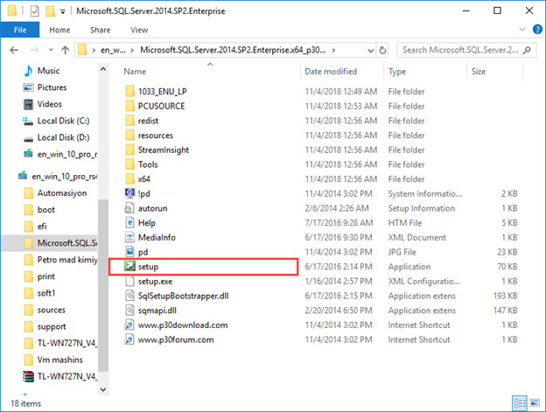The height and width of the screenshot is (412, 546).
Task: Click the Forward navigation arrow
Action: (x=34, y=51)
